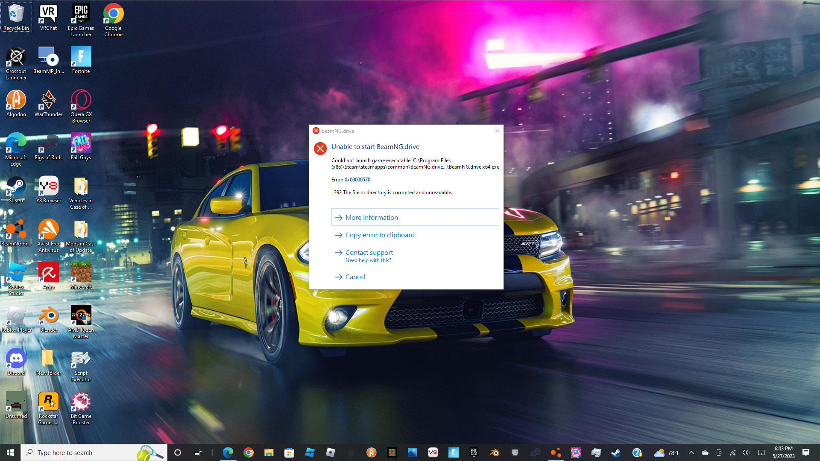The width and height of the screenshot is (820, 461).
Task: Select Google Chrome desktop shortcut
Action: (x=113, y=20)
